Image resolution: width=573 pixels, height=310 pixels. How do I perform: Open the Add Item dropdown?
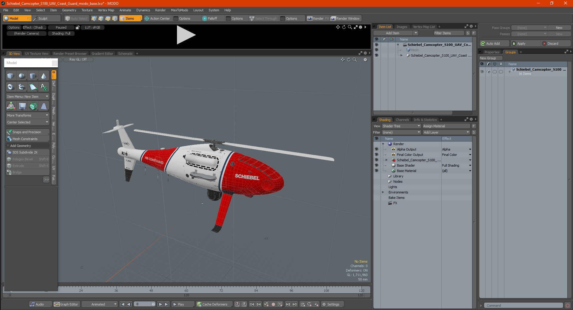click(x=396, y=33)
